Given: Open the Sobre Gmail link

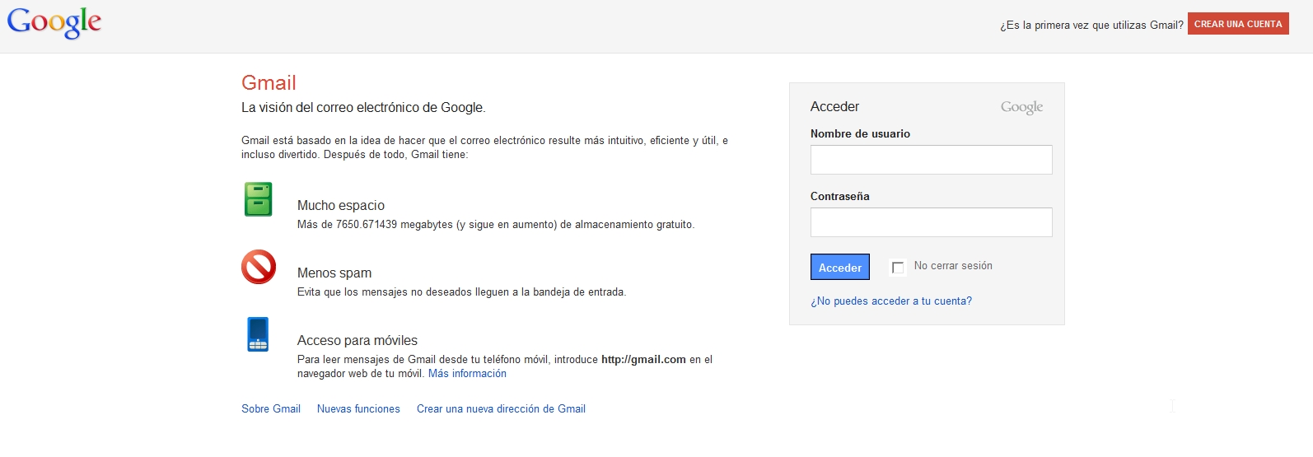Looking at the screenshot, I should pos(271,409).
